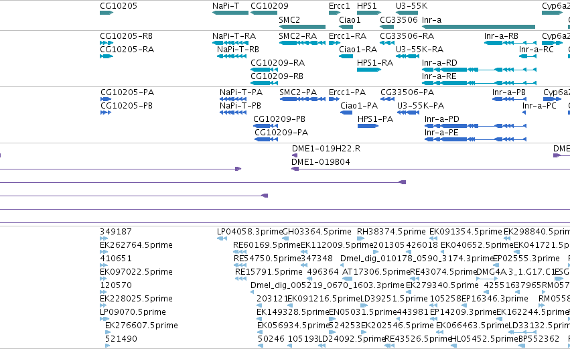Select the U3-55K gene label
This screenshot has width=570, height=349.
(411, 6)
